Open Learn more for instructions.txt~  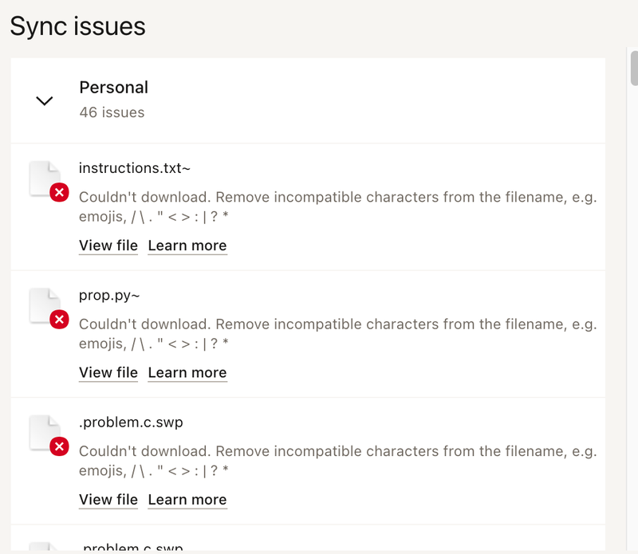coord(187,246)
